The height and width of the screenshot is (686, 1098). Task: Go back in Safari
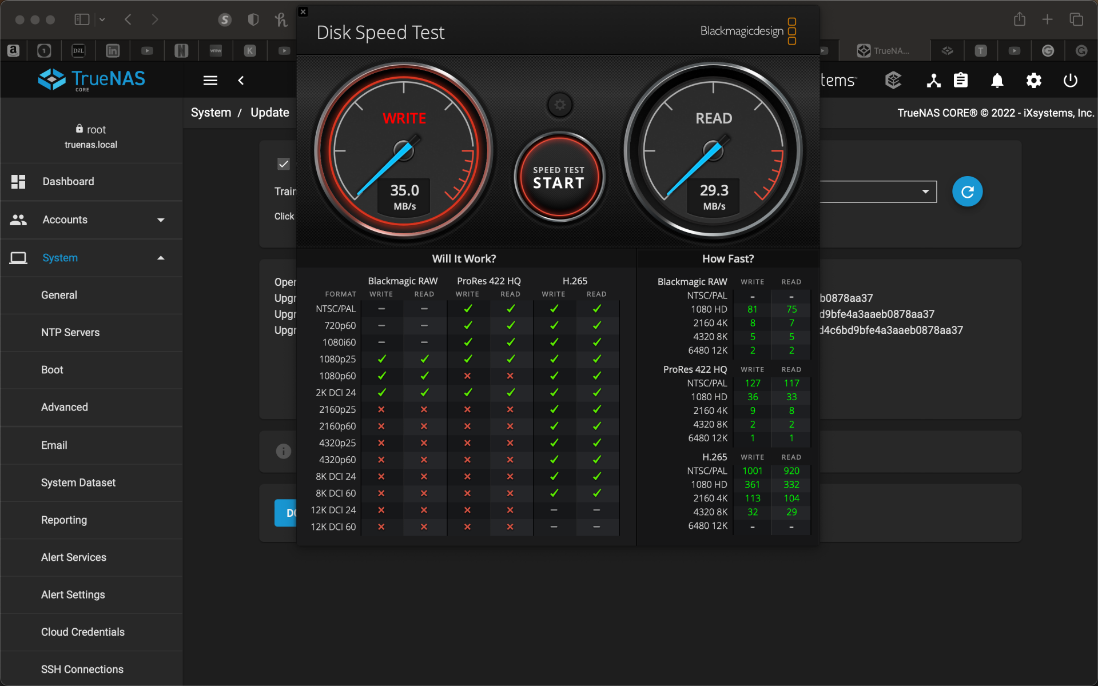coord(128,19)
